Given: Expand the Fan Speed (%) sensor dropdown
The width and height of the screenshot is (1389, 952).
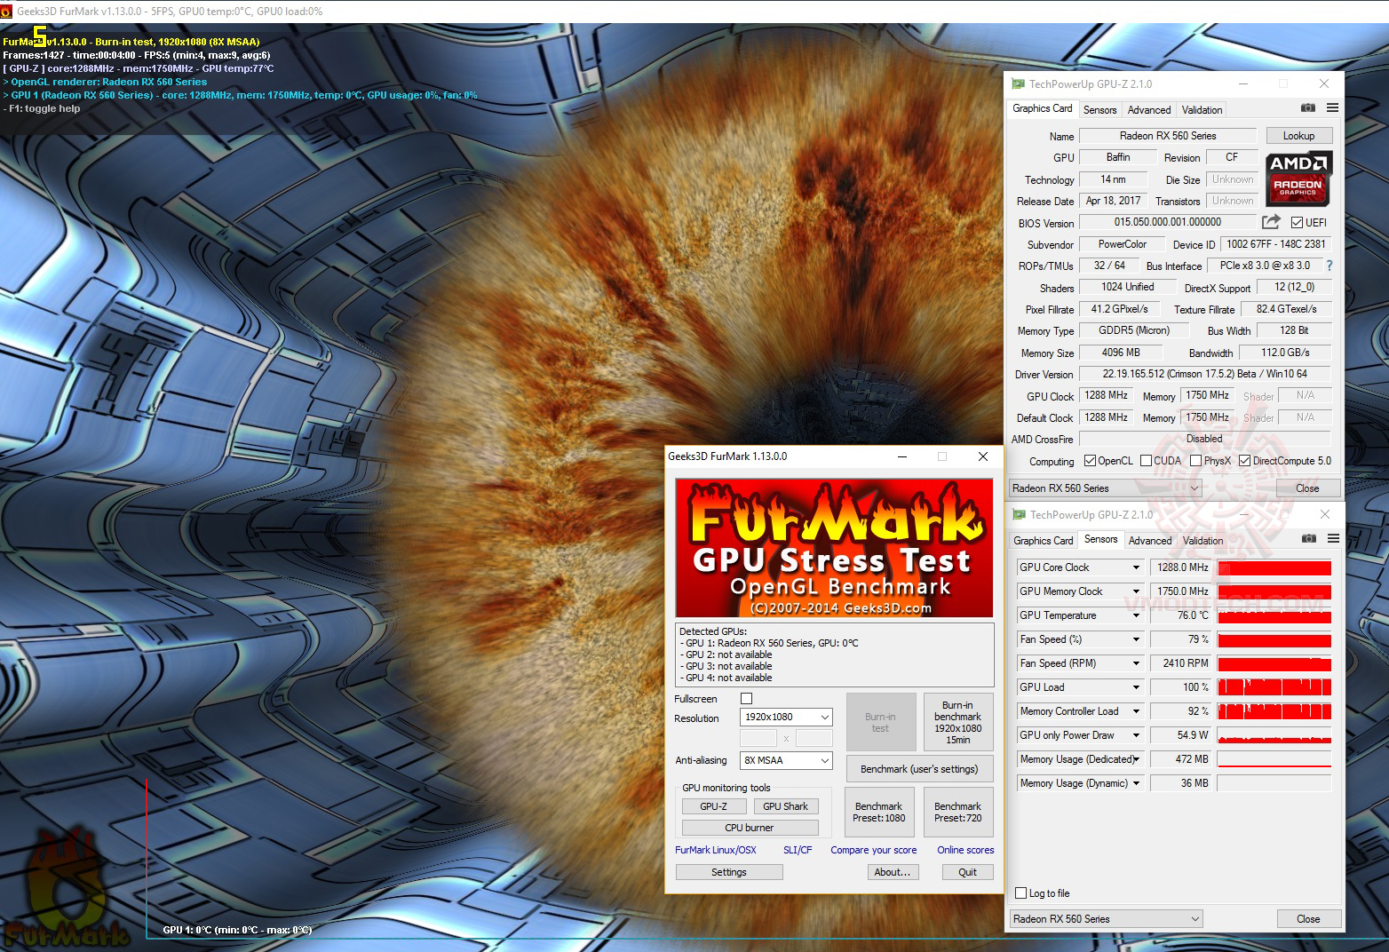Looking at the screenshot, I should pos(1135,639).
